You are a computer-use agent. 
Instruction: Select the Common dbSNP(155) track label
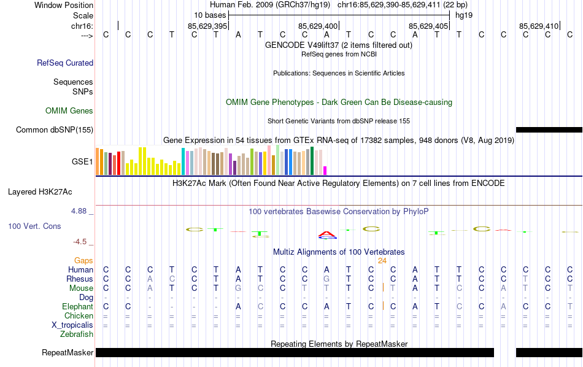pyautogui.click(x=55, y=129)
